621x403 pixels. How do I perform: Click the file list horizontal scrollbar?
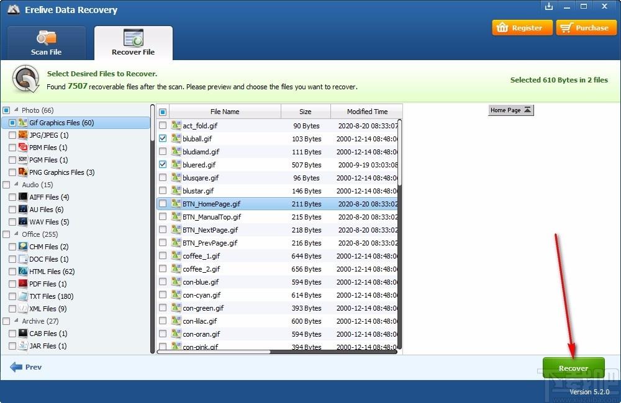pyautogui.click(x=214, y=352)
